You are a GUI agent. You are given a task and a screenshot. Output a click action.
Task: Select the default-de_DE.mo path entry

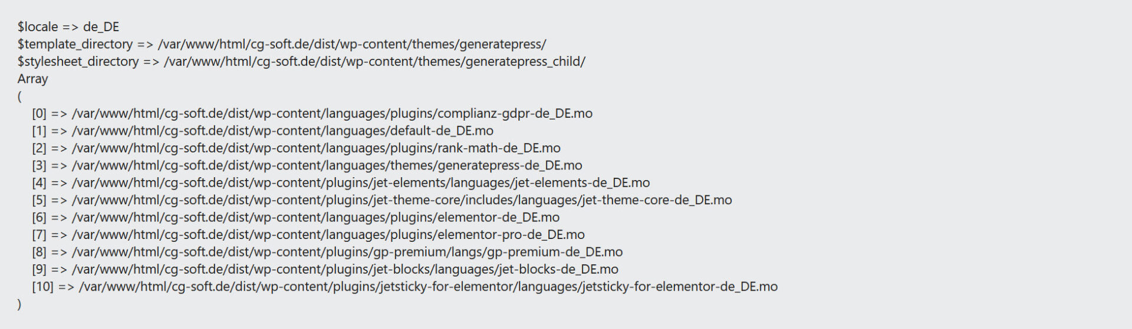(263, 131)
